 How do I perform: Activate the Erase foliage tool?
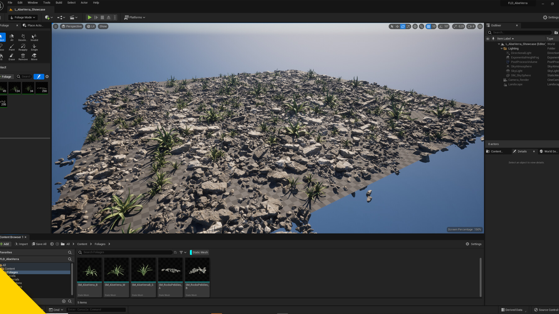coord(11,56)
